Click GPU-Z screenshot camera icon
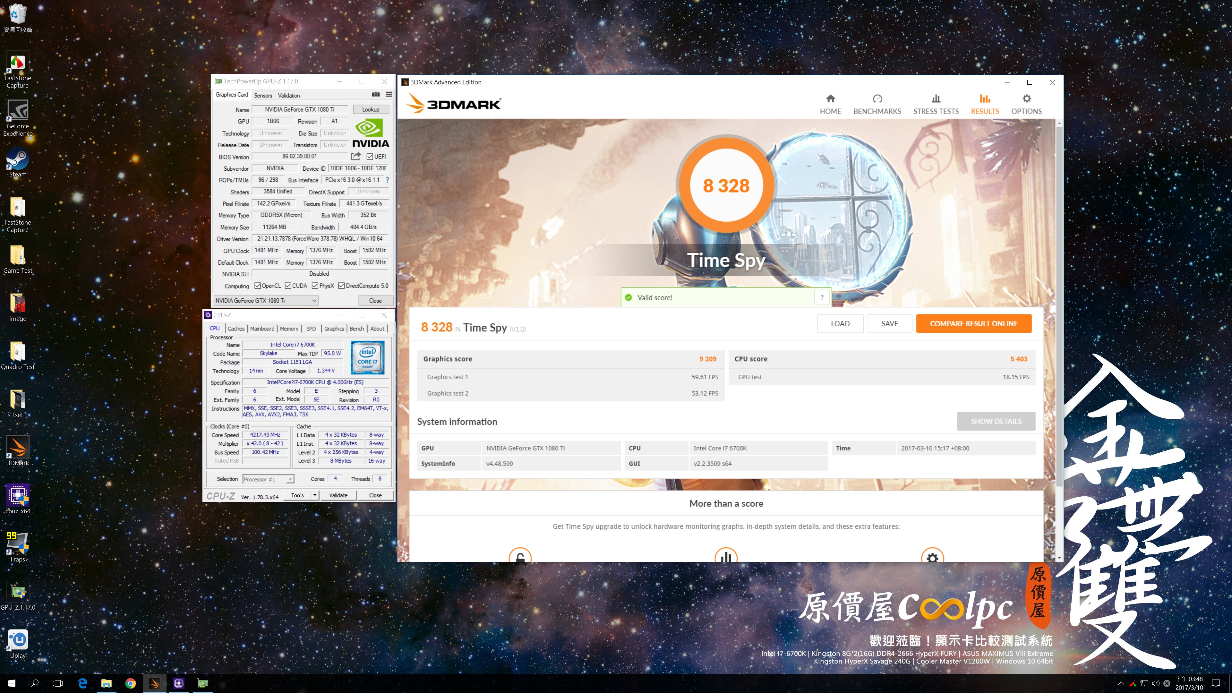 375,95
